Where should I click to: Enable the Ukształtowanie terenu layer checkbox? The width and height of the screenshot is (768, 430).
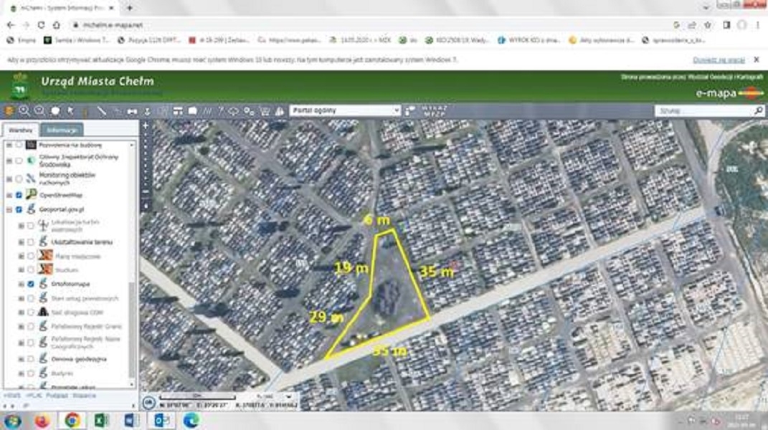30,242
